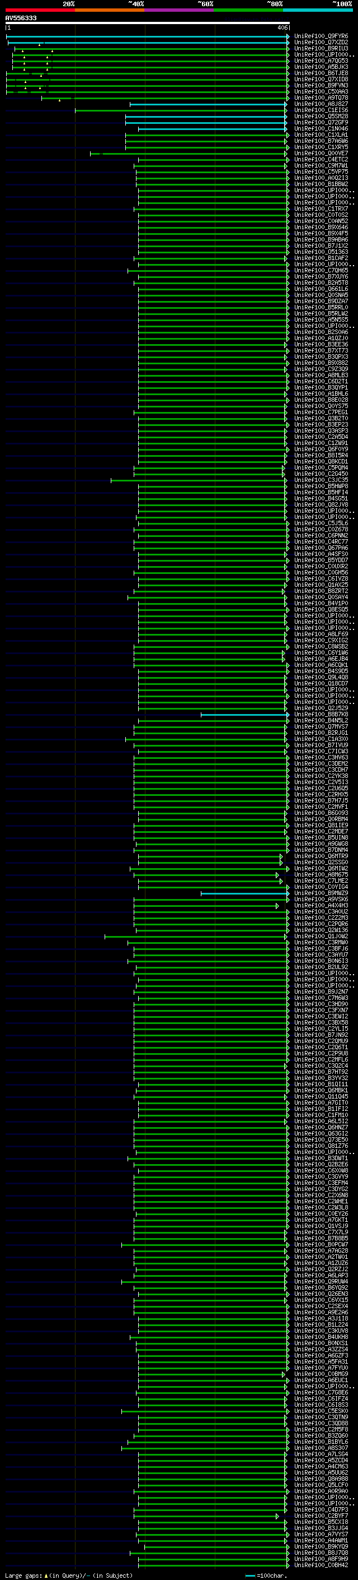
Task: Select the UniRef100_Q7MVS7 label
Action: [321, 727]
